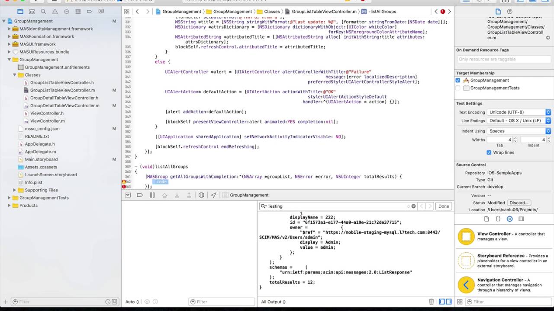Check GroupManagementTests target membership
554x311 pixels.
click(x=458, y=88)
